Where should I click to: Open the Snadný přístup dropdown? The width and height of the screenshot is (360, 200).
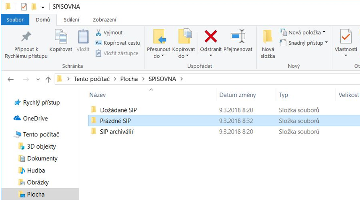304,43
